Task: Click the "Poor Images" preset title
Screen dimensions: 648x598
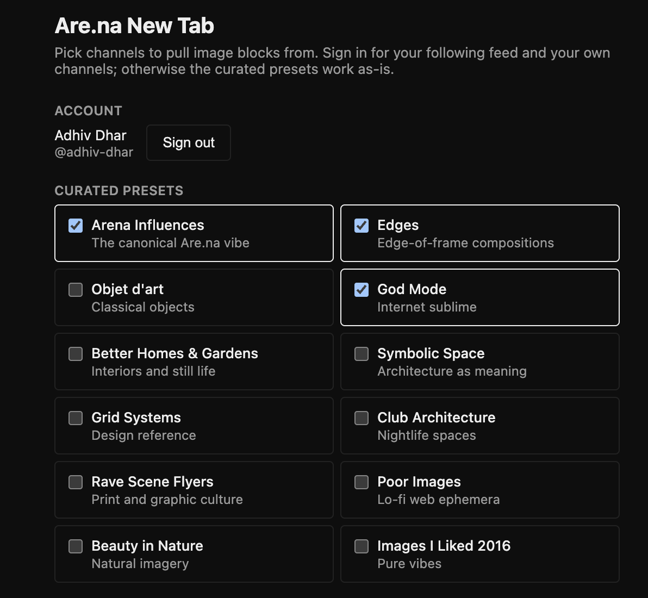Action: [419, 482]
